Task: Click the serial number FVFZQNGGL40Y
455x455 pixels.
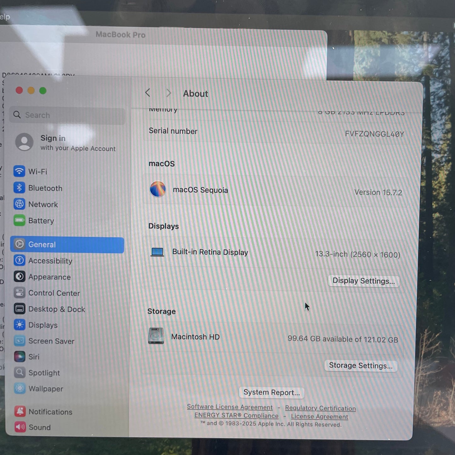Action: click(x=374, y=134)
